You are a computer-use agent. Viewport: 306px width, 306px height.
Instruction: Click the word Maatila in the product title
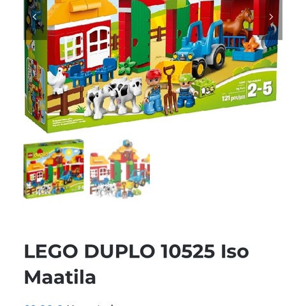[60, 277]
